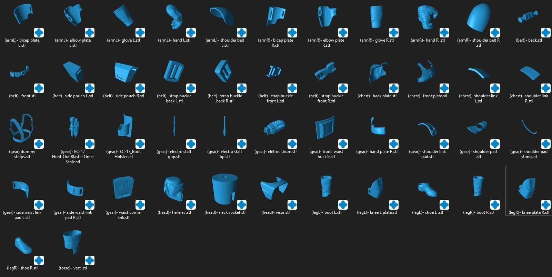Click the file name "(torso)- vest .stl"
Image resolution: width=552 pixels, height=277 pixels.
coord(73,268)
